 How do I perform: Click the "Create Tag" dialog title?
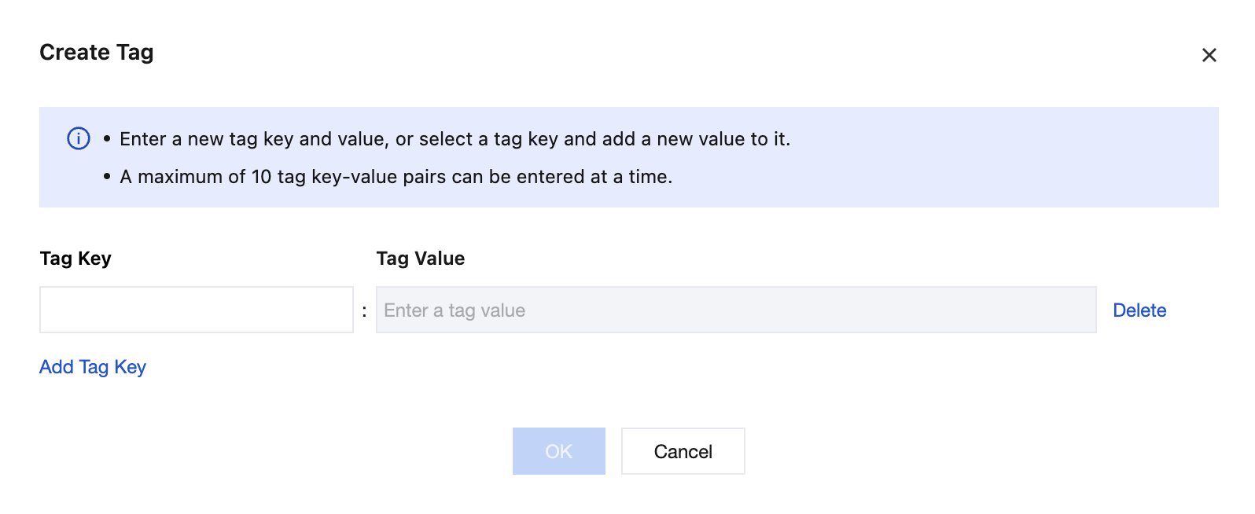96,53
